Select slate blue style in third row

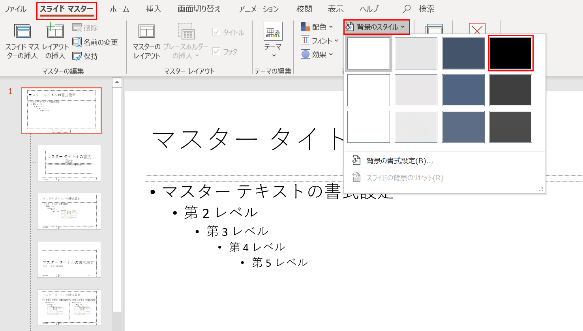(463, 127)
